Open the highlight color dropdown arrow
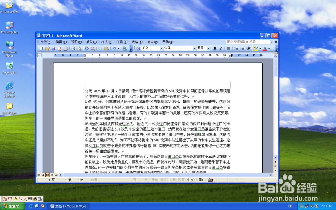336x210 pixels. 260,49
